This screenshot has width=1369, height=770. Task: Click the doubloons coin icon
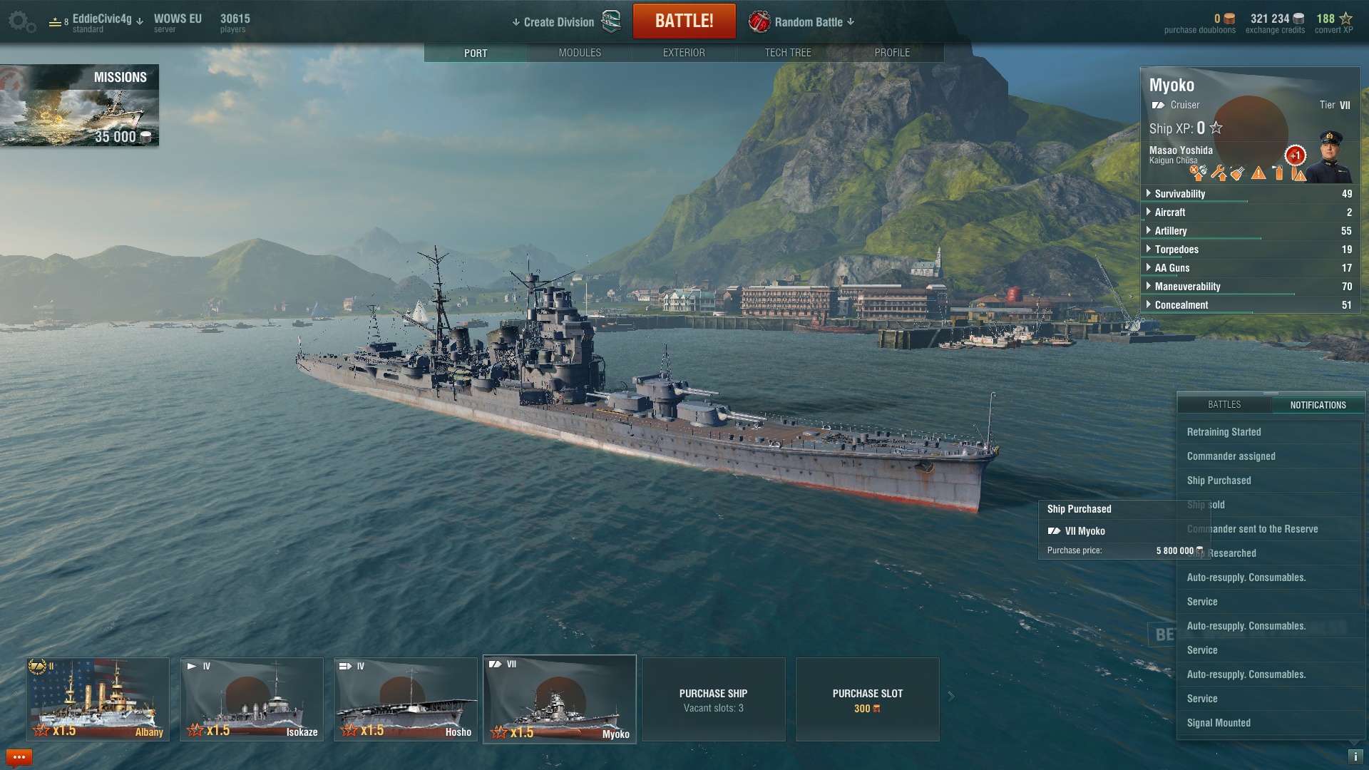[x=1229, y=19]
